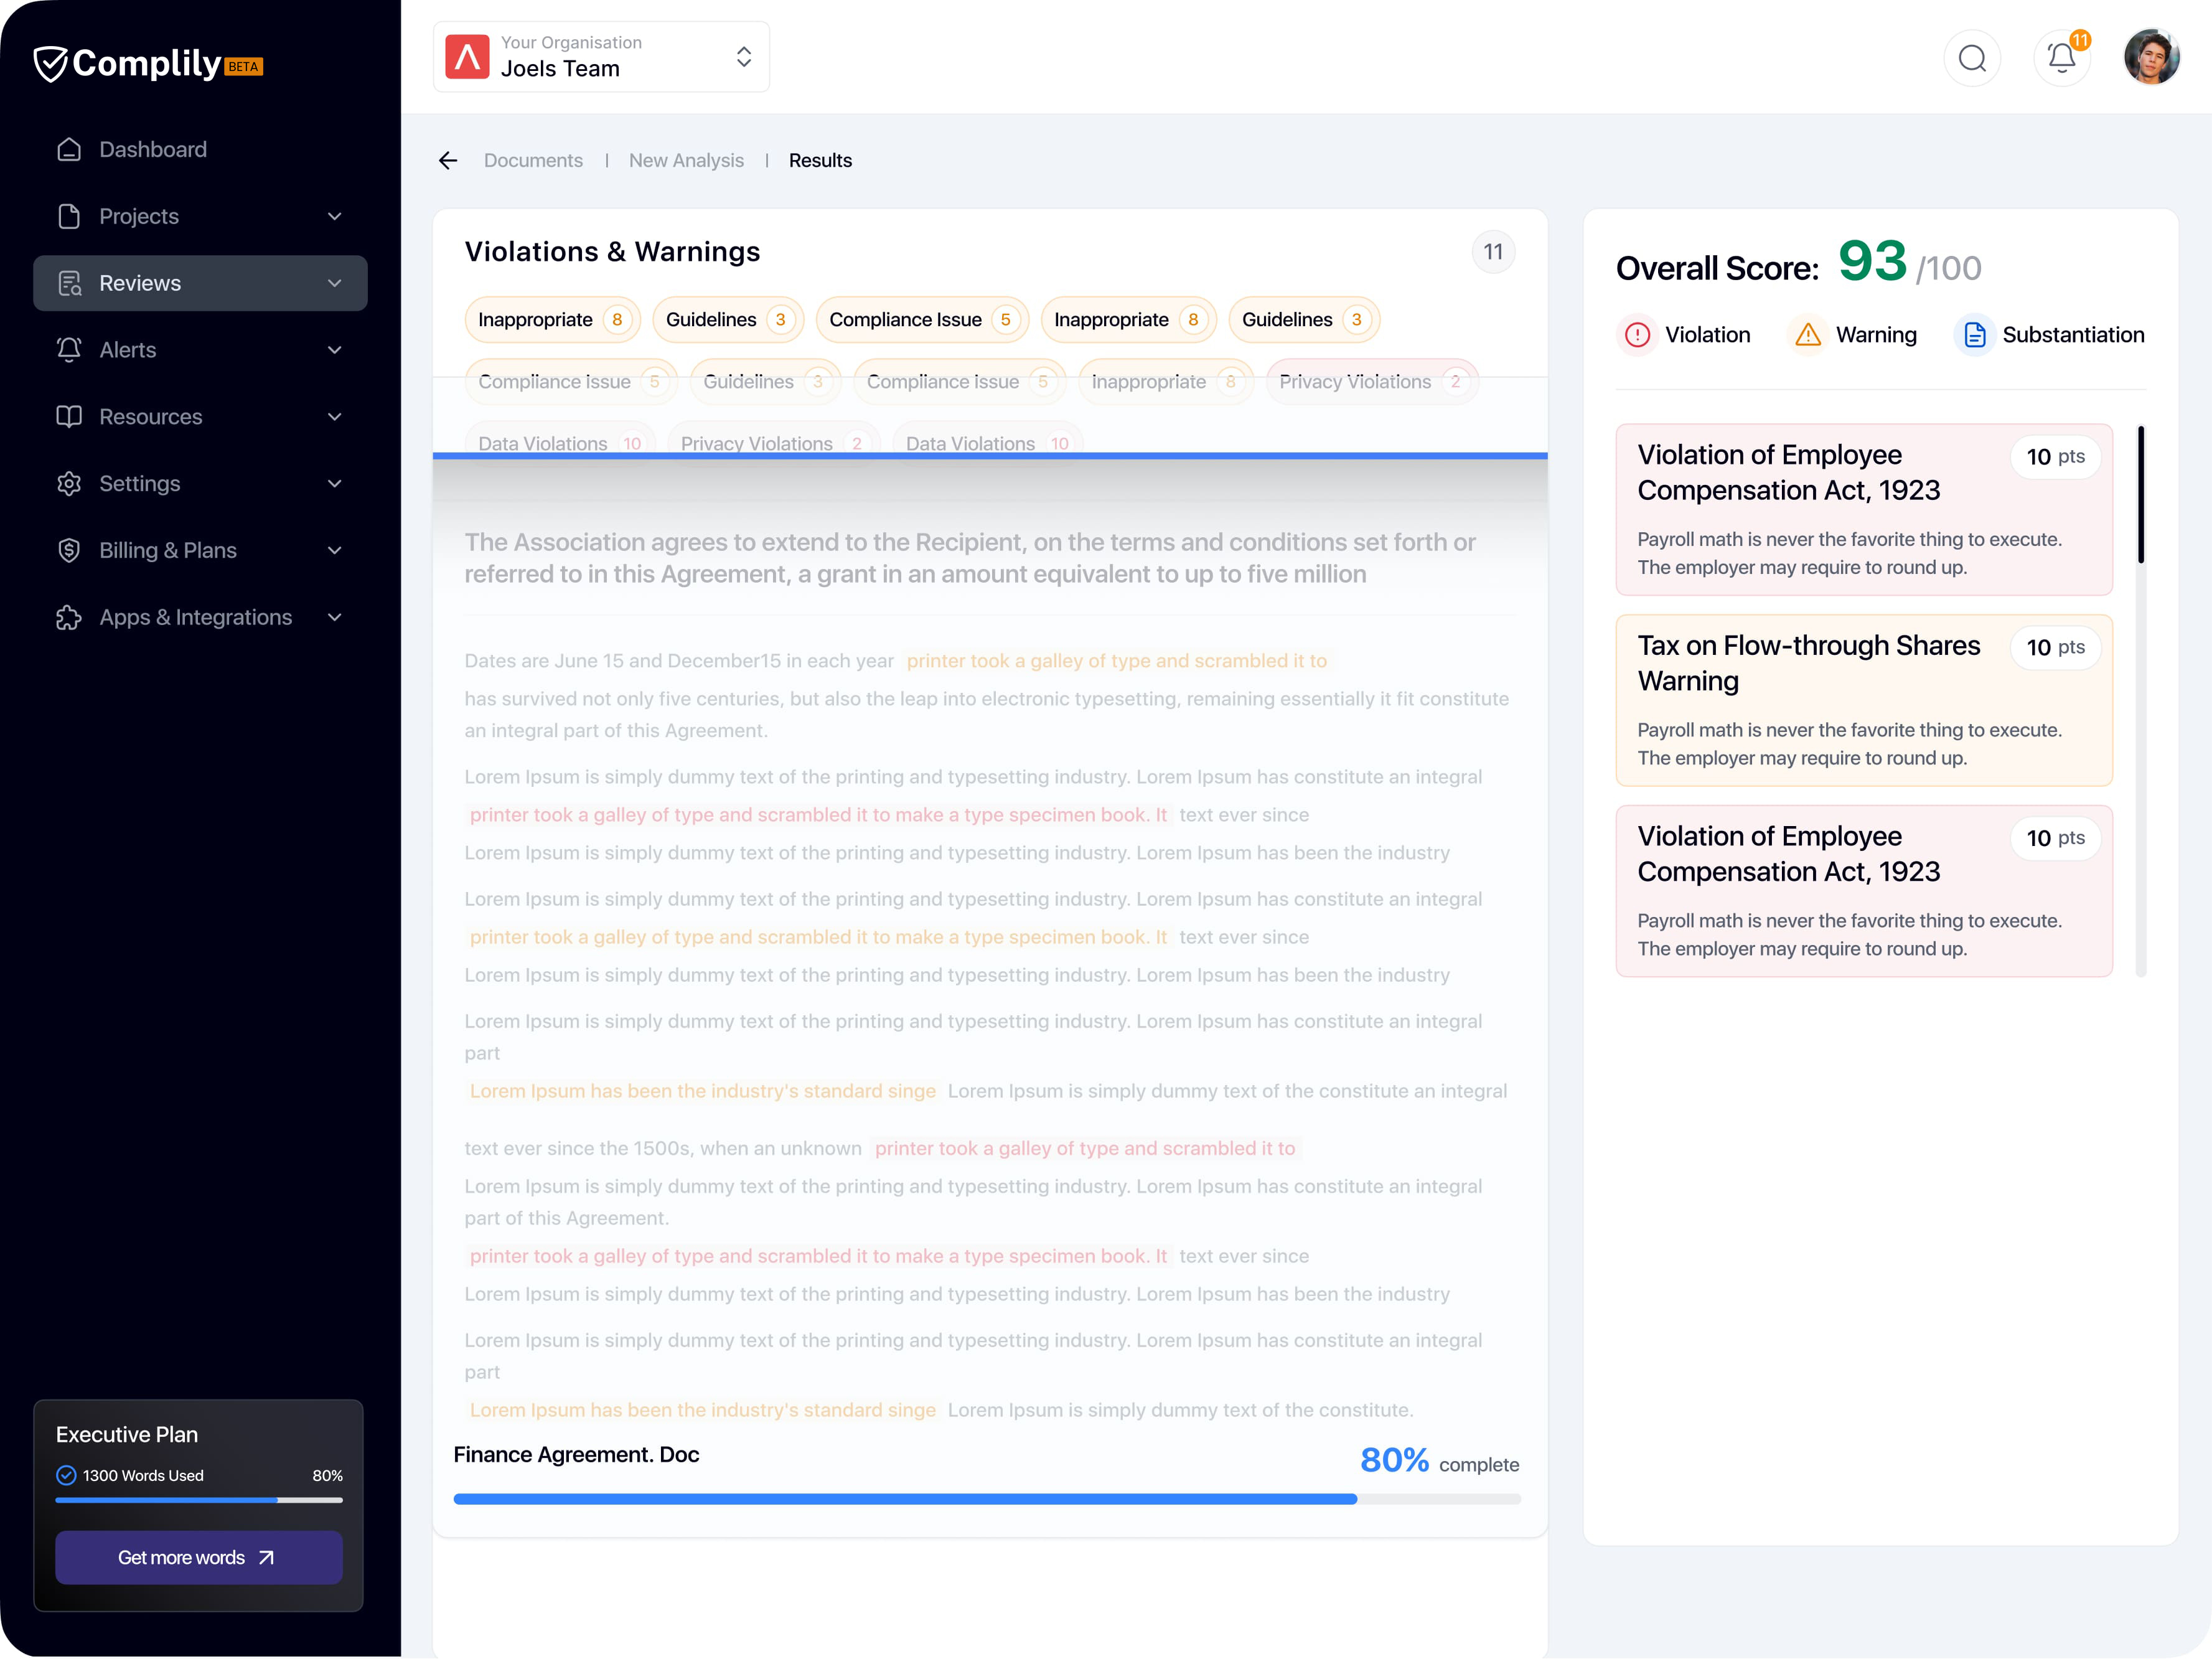Select the Reviews menu item

click(200, 283)
